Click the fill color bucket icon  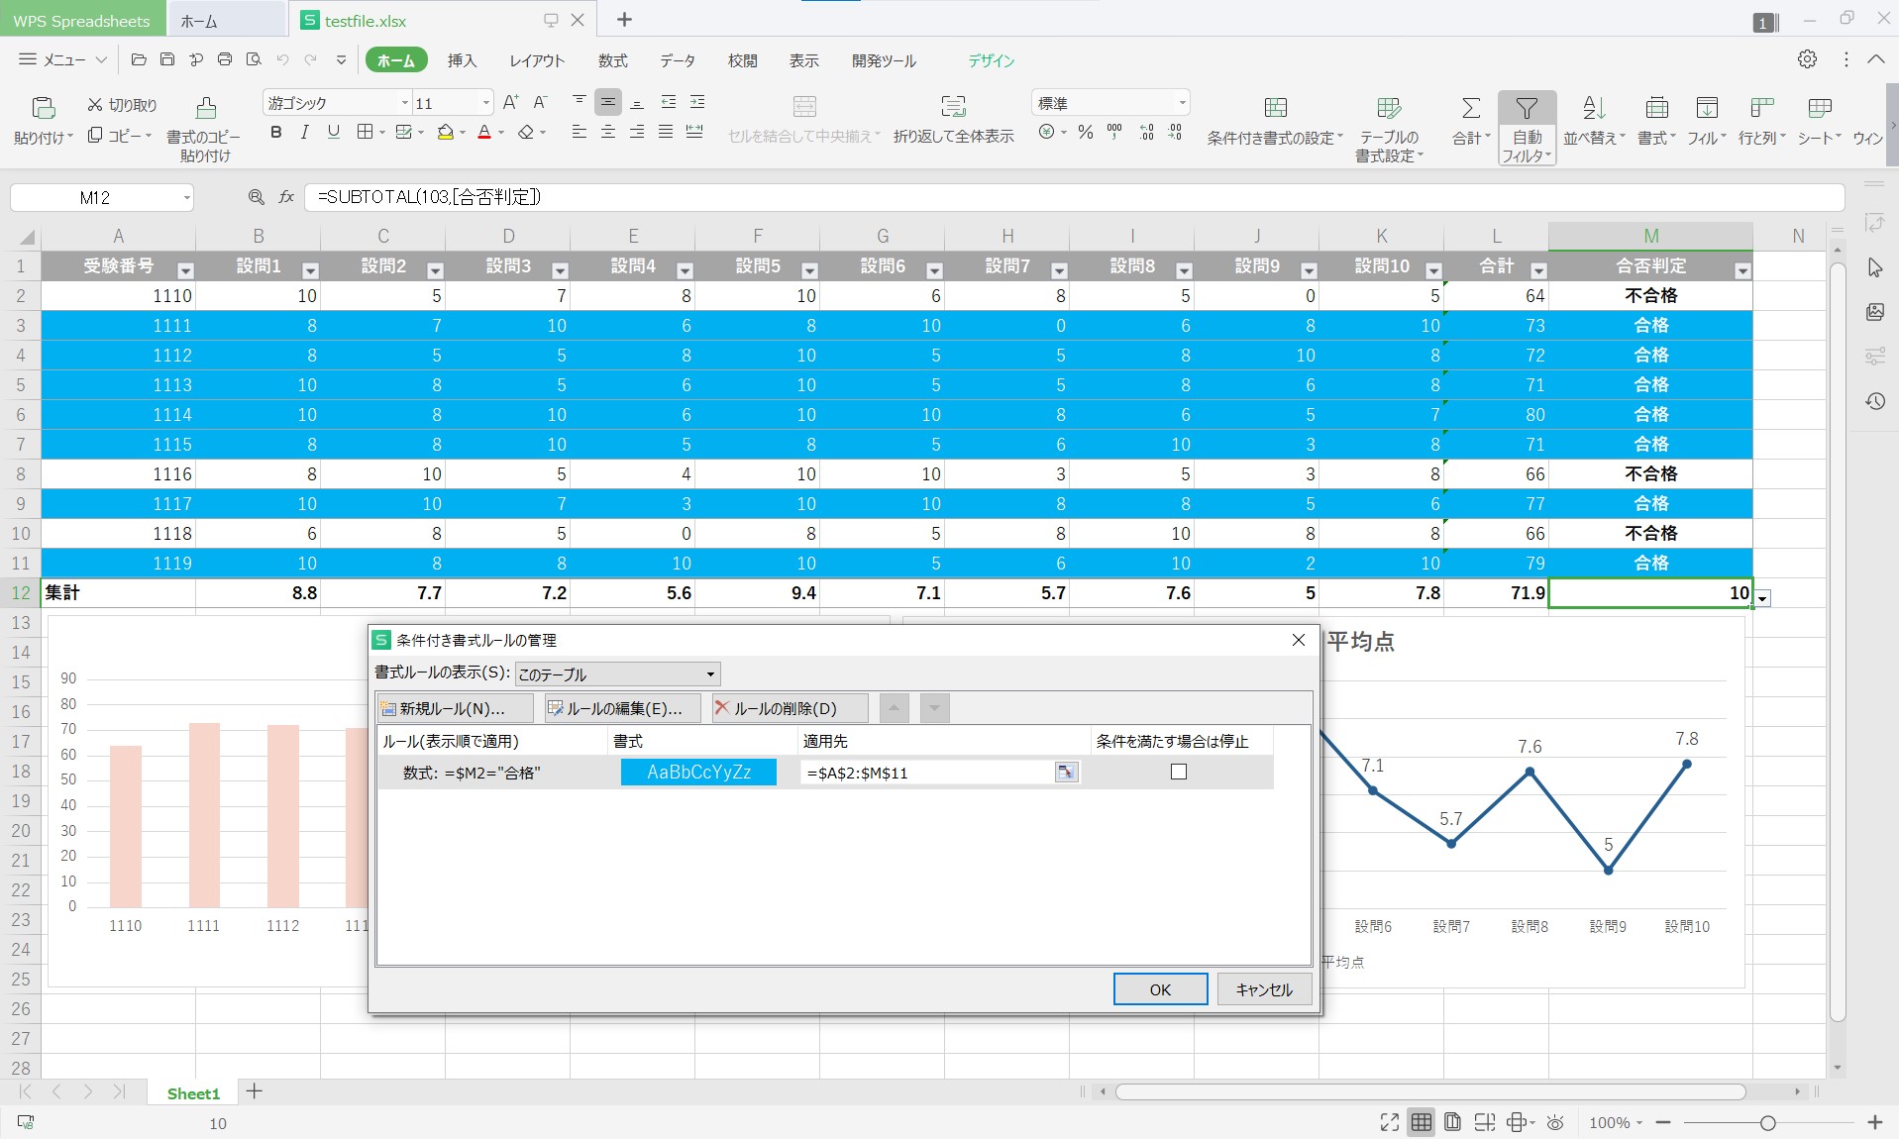pos(446,133)
